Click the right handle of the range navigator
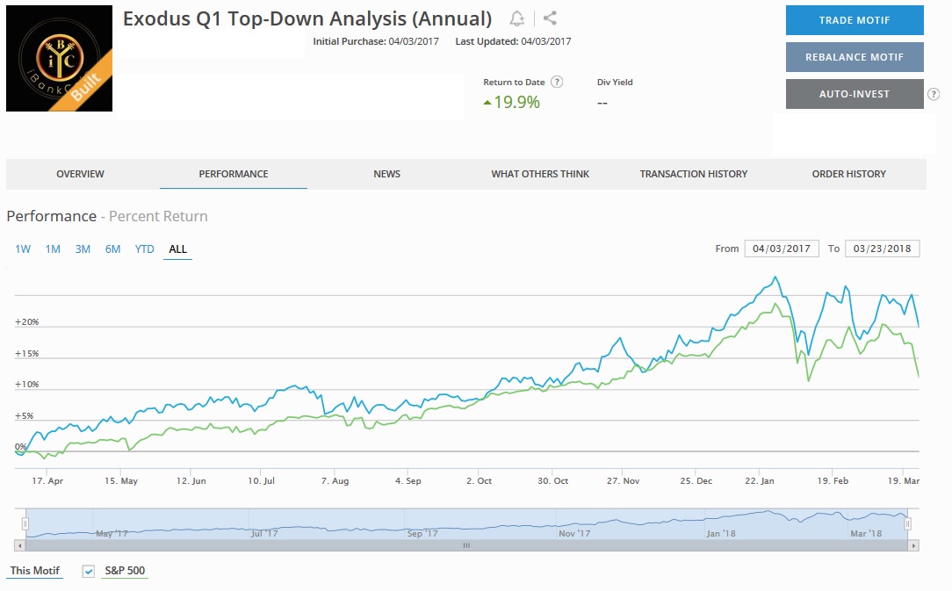The image size is (952, 591). 908,523
